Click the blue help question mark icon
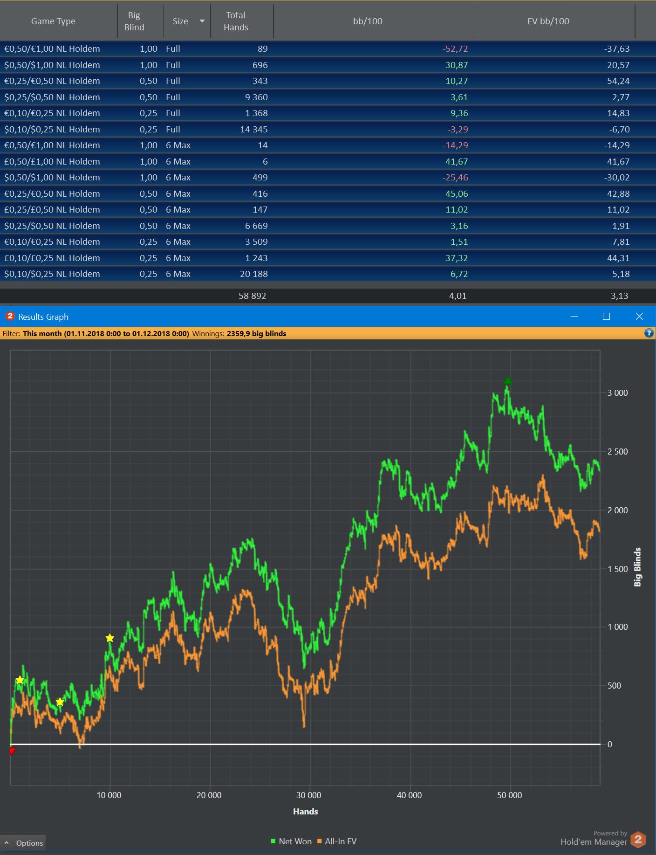 649,333
